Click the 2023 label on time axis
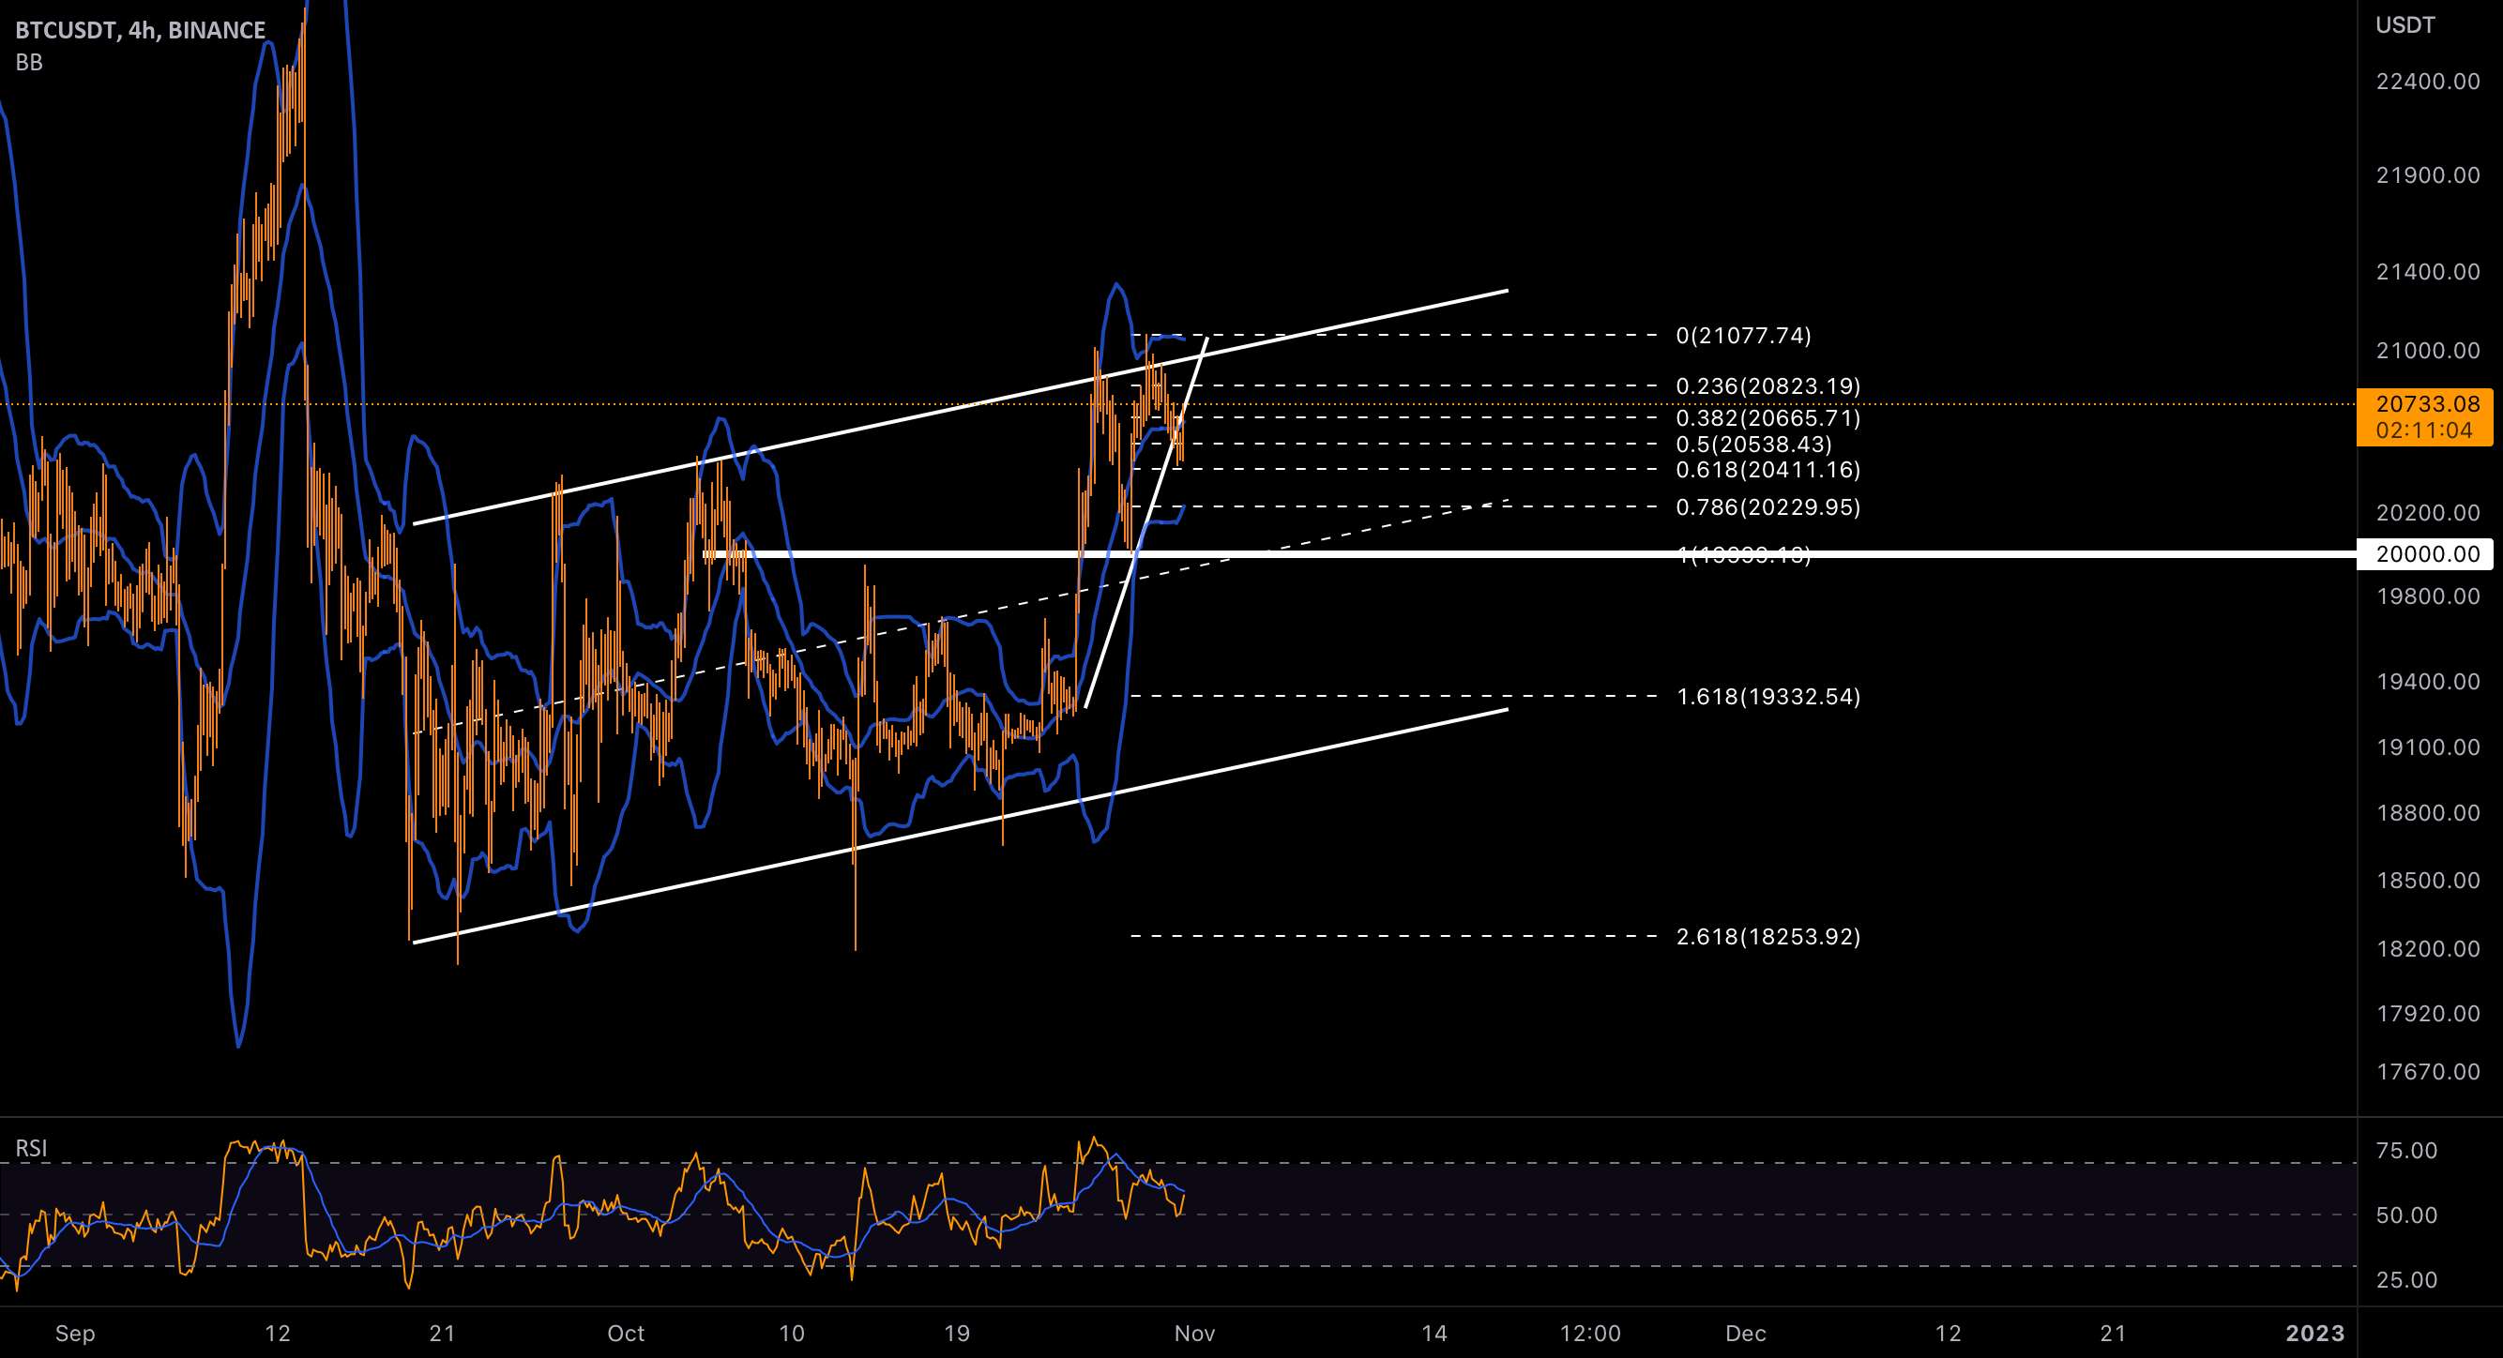2503x1358 pixels. [2315, 1333]
